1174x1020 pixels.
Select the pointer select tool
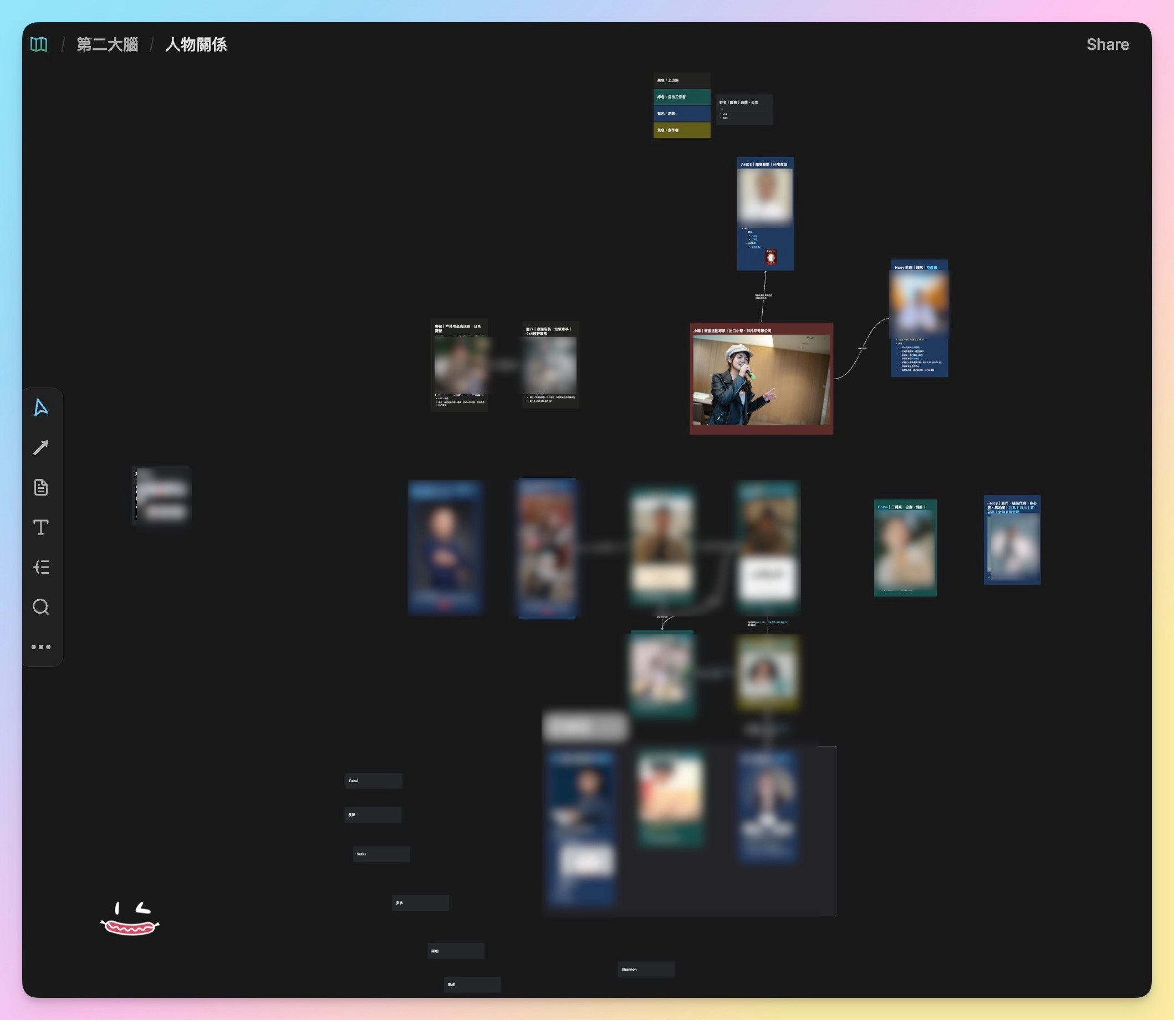[41, 407]
